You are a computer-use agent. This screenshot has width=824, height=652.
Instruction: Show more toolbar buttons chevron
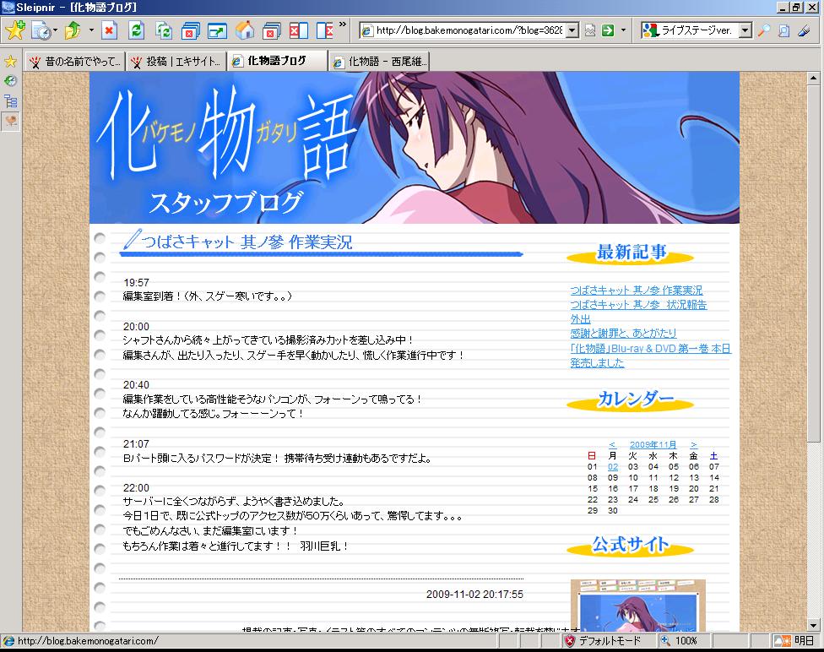click(x=343, y=24)
